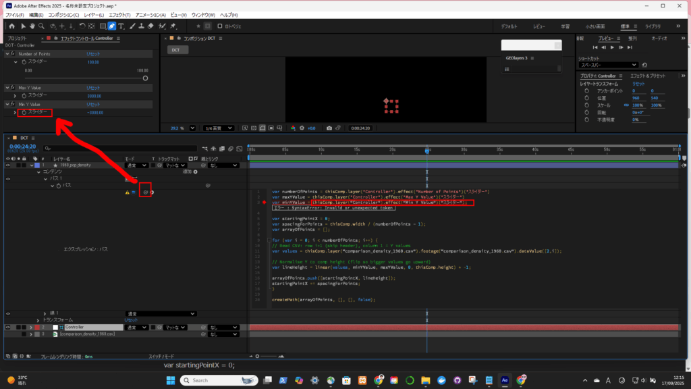Choose the Zoom magnifier tool
Image resolution: width=691 pixels, height=389 pixels.
[x=40, y=26]
